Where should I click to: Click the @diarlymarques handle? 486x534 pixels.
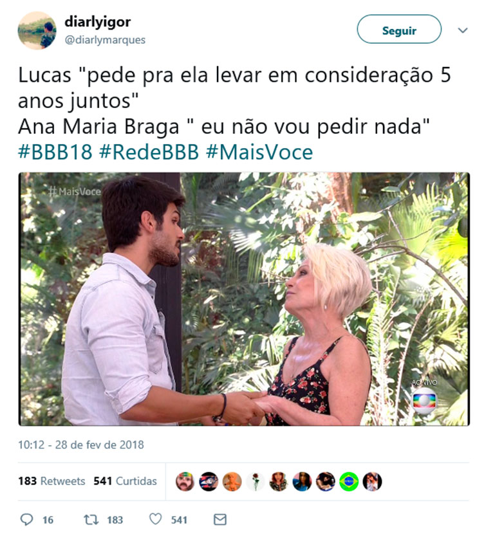coord(105,40)
